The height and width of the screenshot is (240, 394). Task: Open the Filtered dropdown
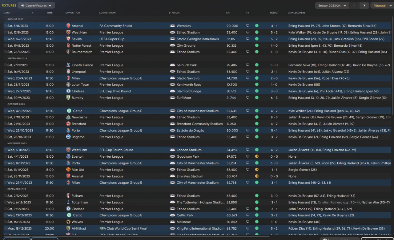(x=382, y=6)
